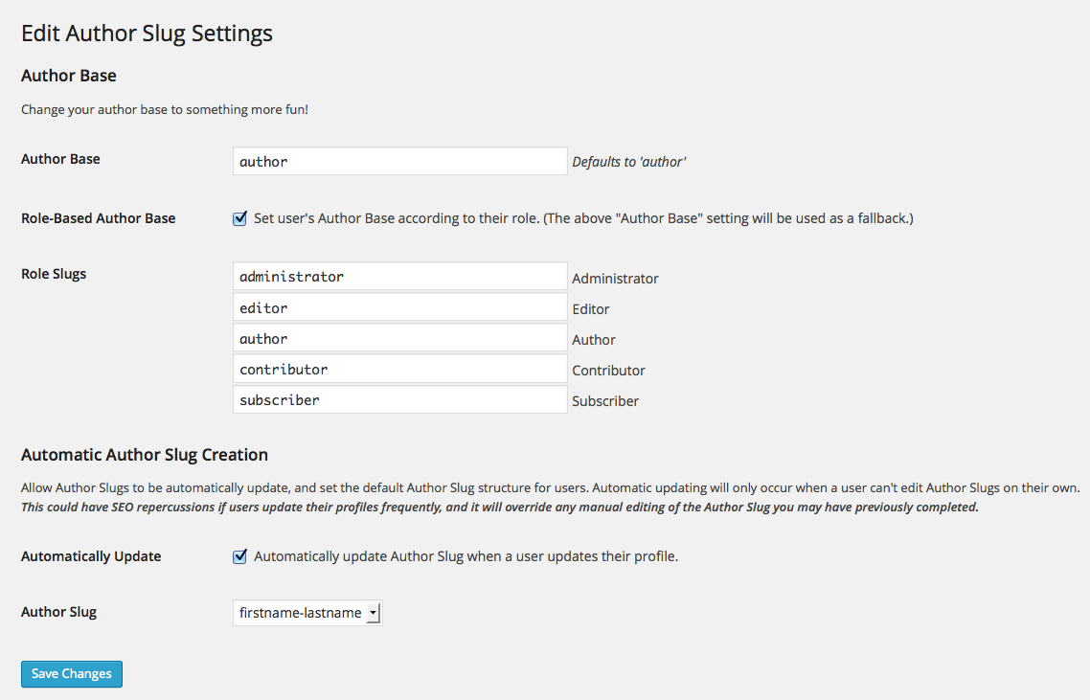Click the Subscriber label beside the slug field
This screenshot has width=1090, height=700.
click(x=605, y=401)
